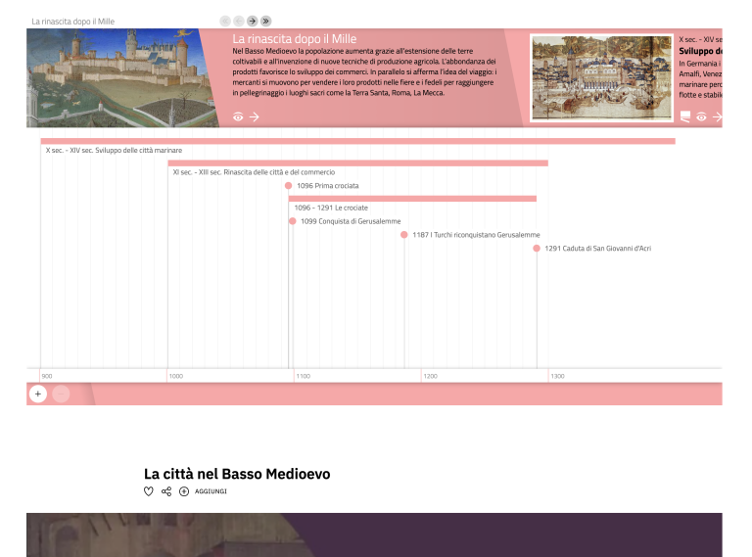Click the La rinascita dopo il Mille heading

coord(294,39)
